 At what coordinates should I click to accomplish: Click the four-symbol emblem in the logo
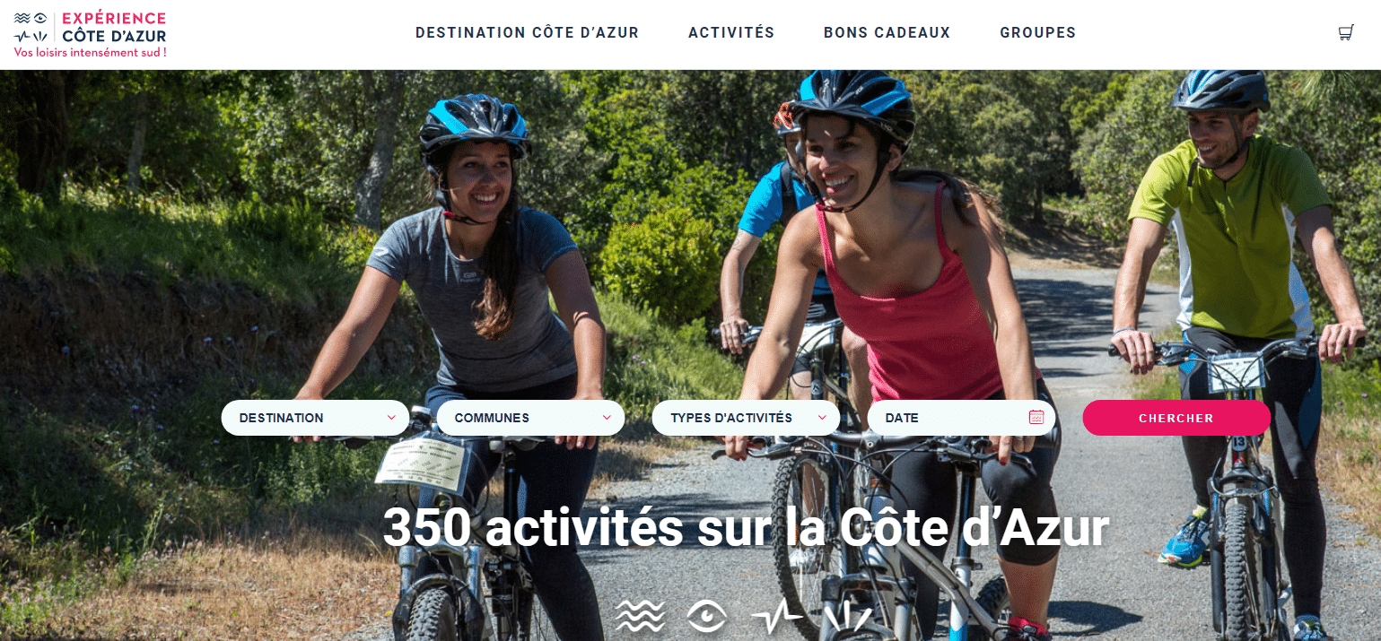(x=31, y=27)
